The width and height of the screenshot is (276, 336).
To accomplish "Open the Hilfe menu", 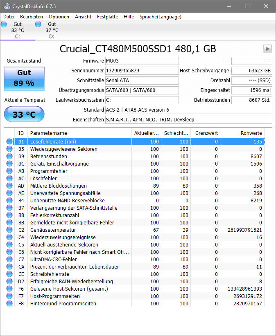I will point(129,17).
